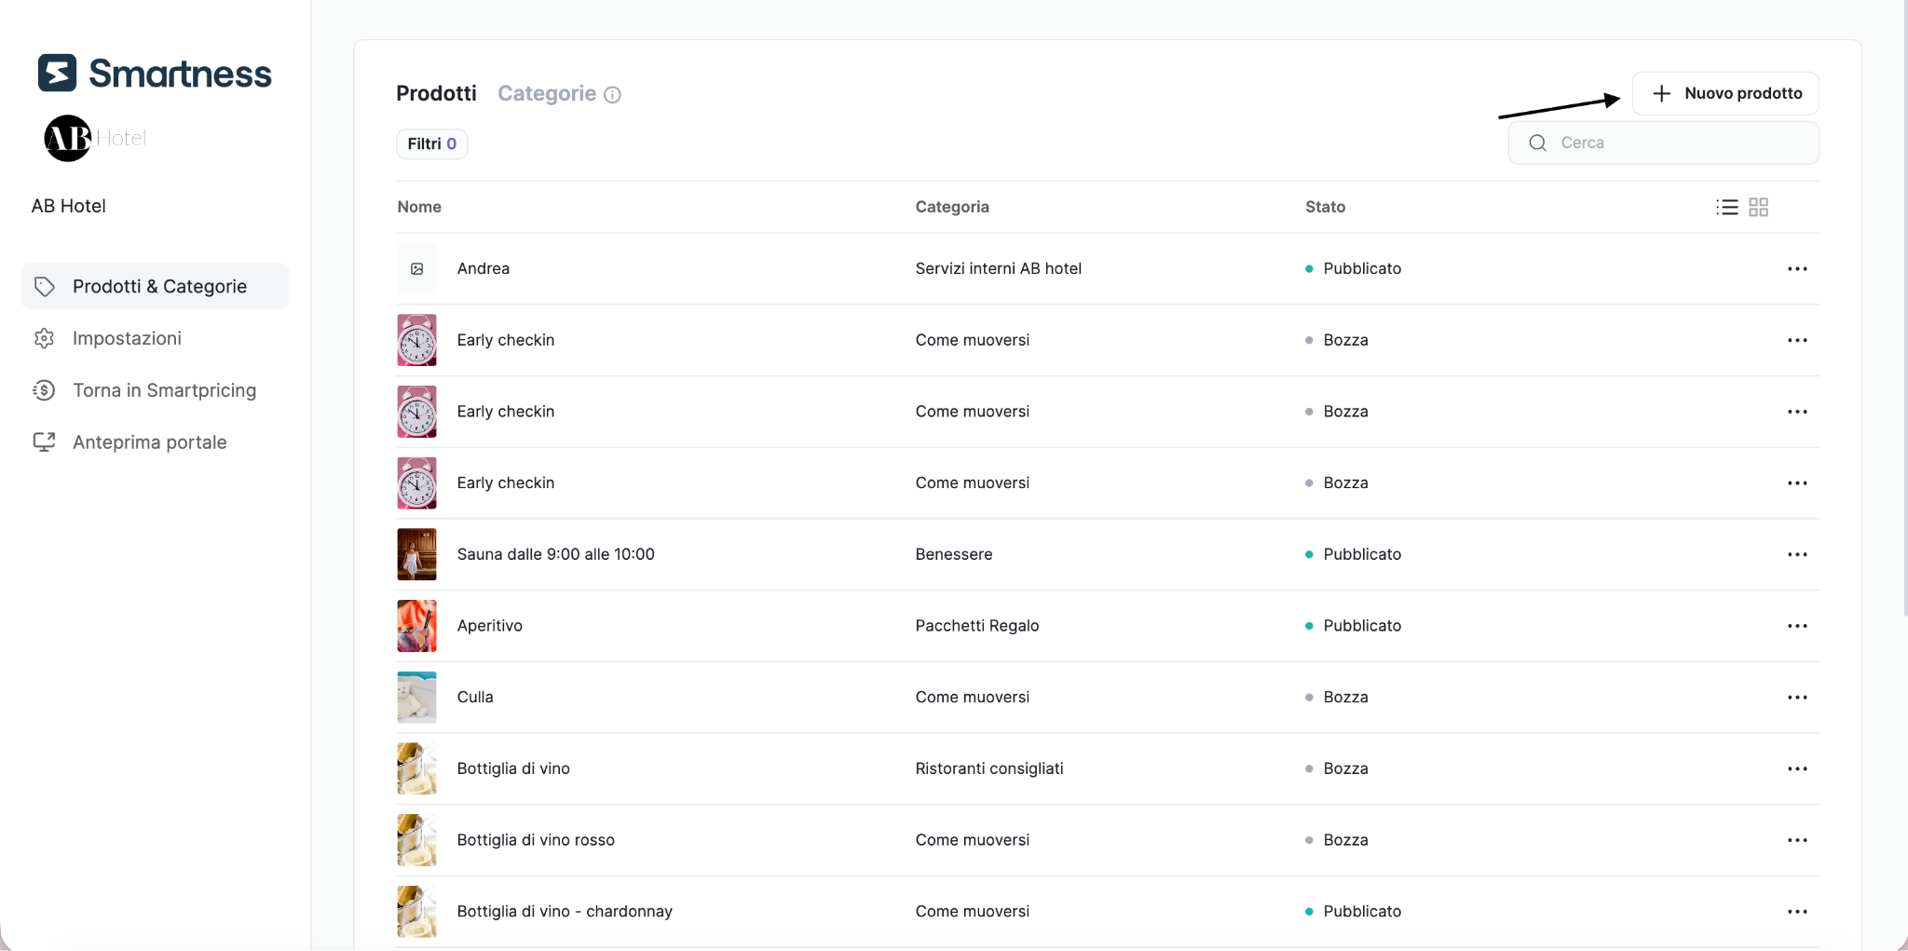Sort by the Nome column header
This screenshot has width=1908, height=951.
pos(419,207)
